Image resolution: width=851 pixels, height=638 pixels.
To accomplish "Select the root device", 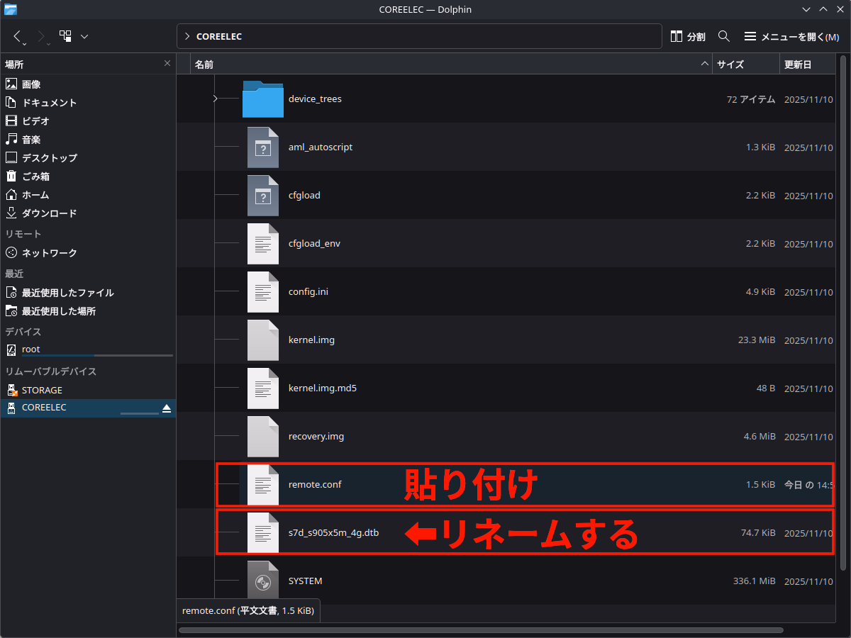I will (x=88, y=349).
